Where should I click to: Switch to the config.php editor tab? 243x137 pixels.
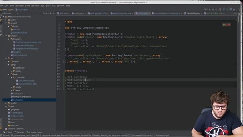click(x=79, y=13)
